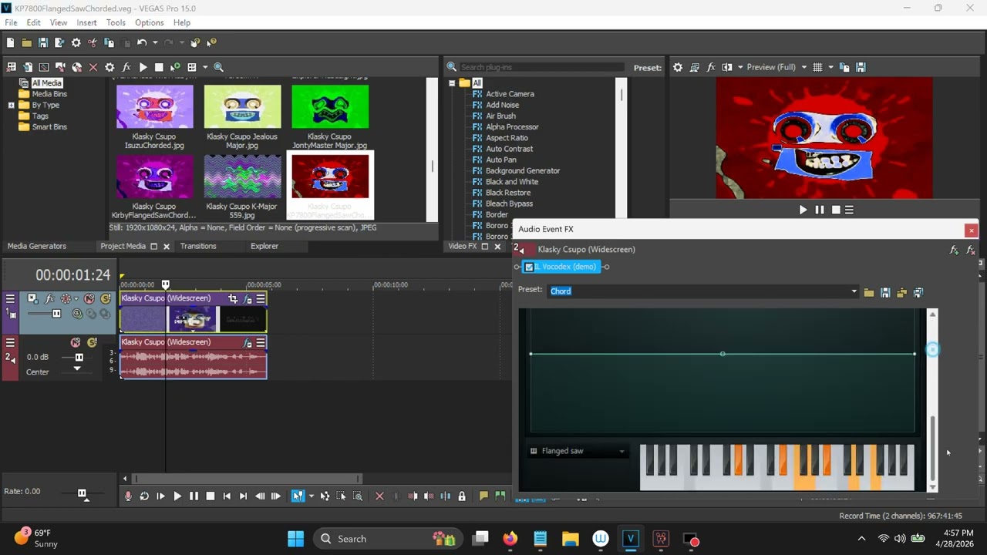Disable the IL Vocodex (demo) plug-in checkbox
The width and height of the screenshot is (987, 555).
point(529,267)
